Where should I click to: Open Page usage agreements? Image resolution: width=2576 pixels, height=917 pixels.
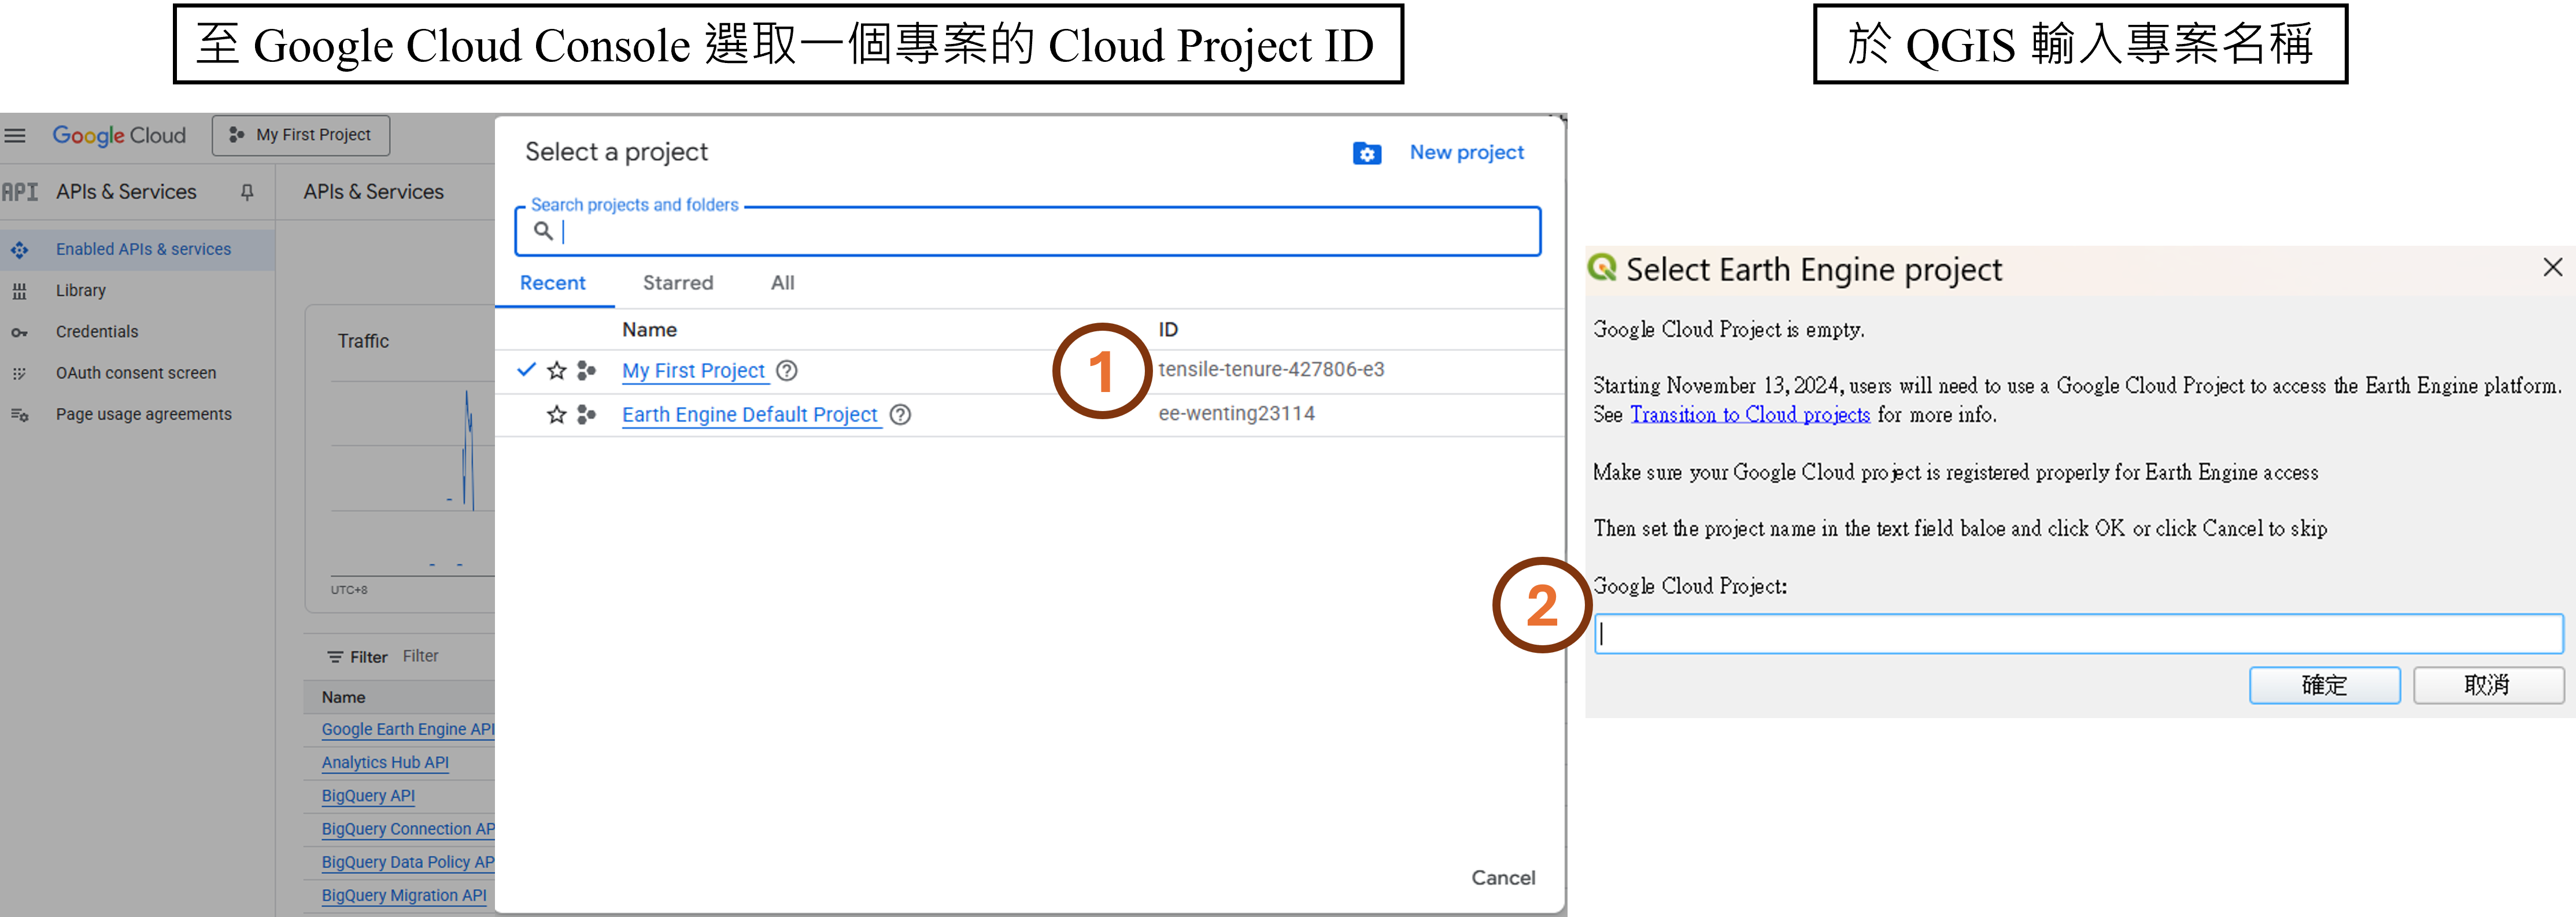pos(144,414)
